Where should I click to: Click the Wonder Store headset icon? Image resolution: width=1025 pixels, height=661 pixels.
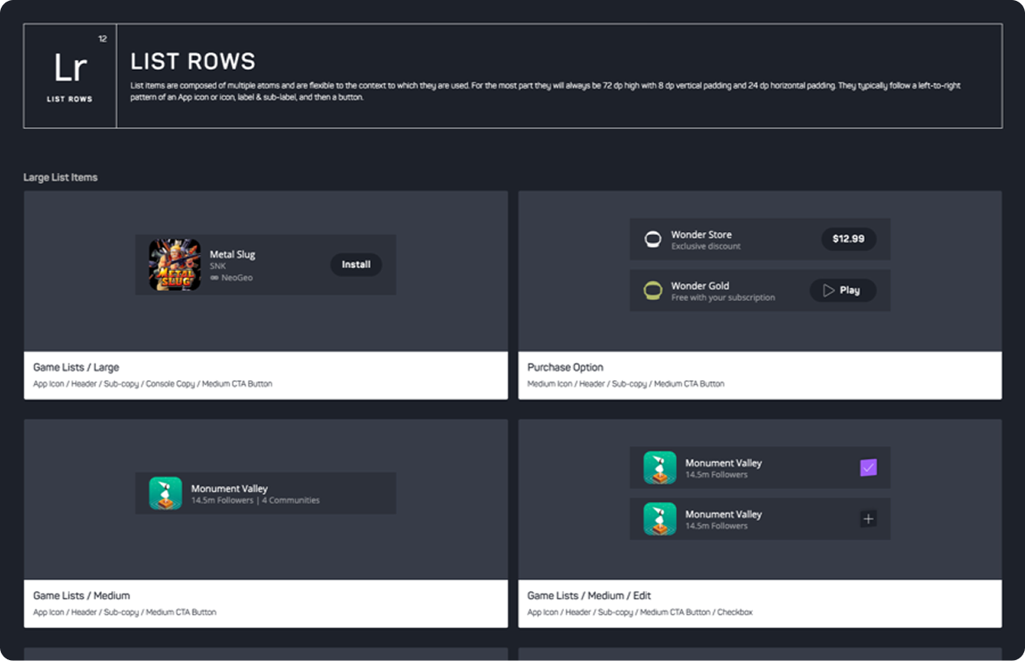tap(652, 239)
